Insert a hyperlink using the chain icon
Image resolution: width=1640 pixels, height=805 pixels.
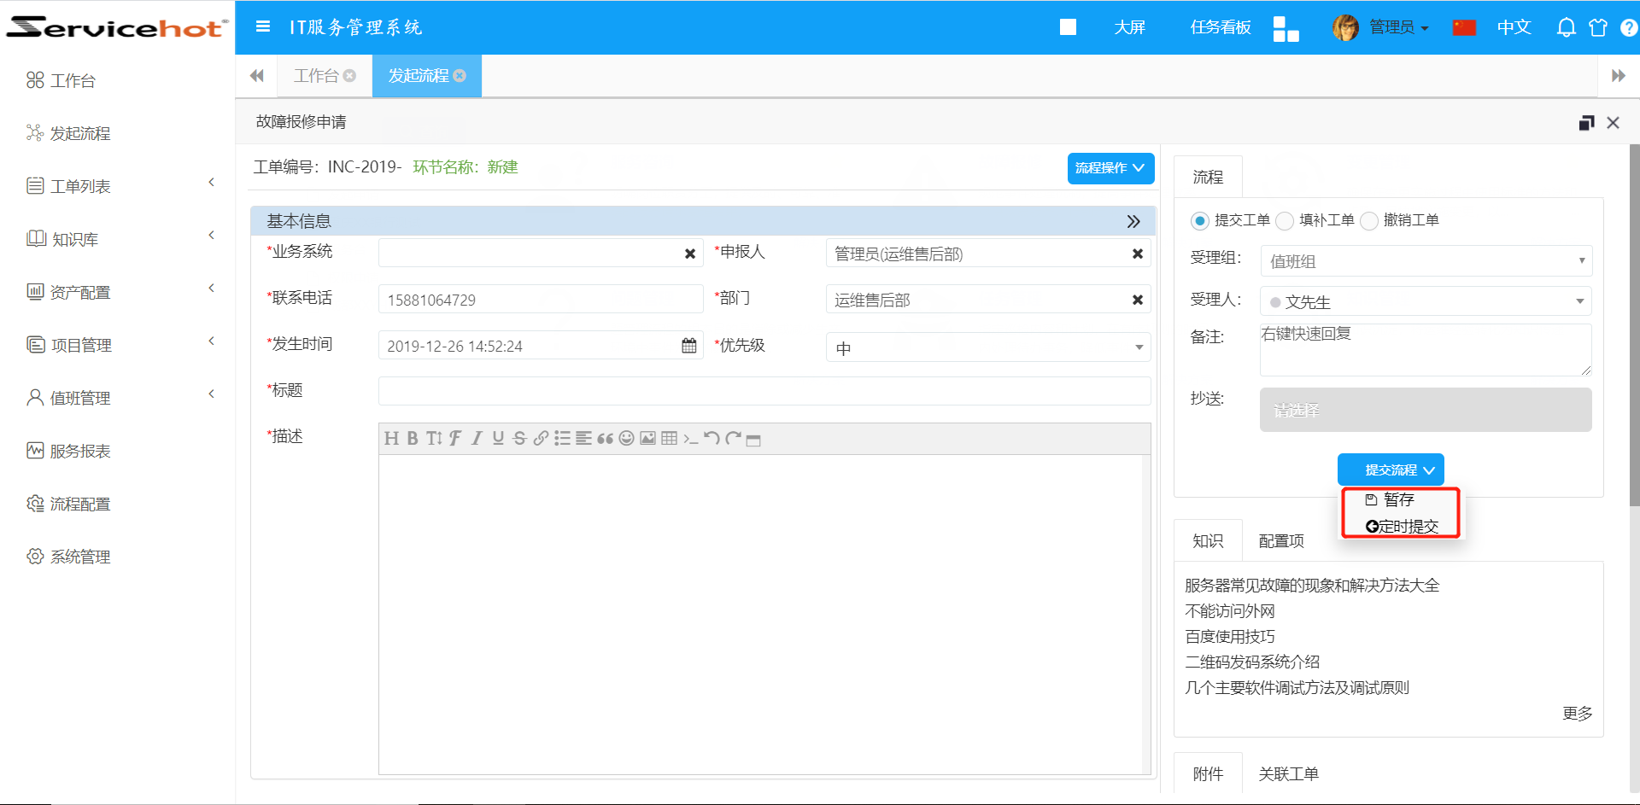(x=541, y=439)
